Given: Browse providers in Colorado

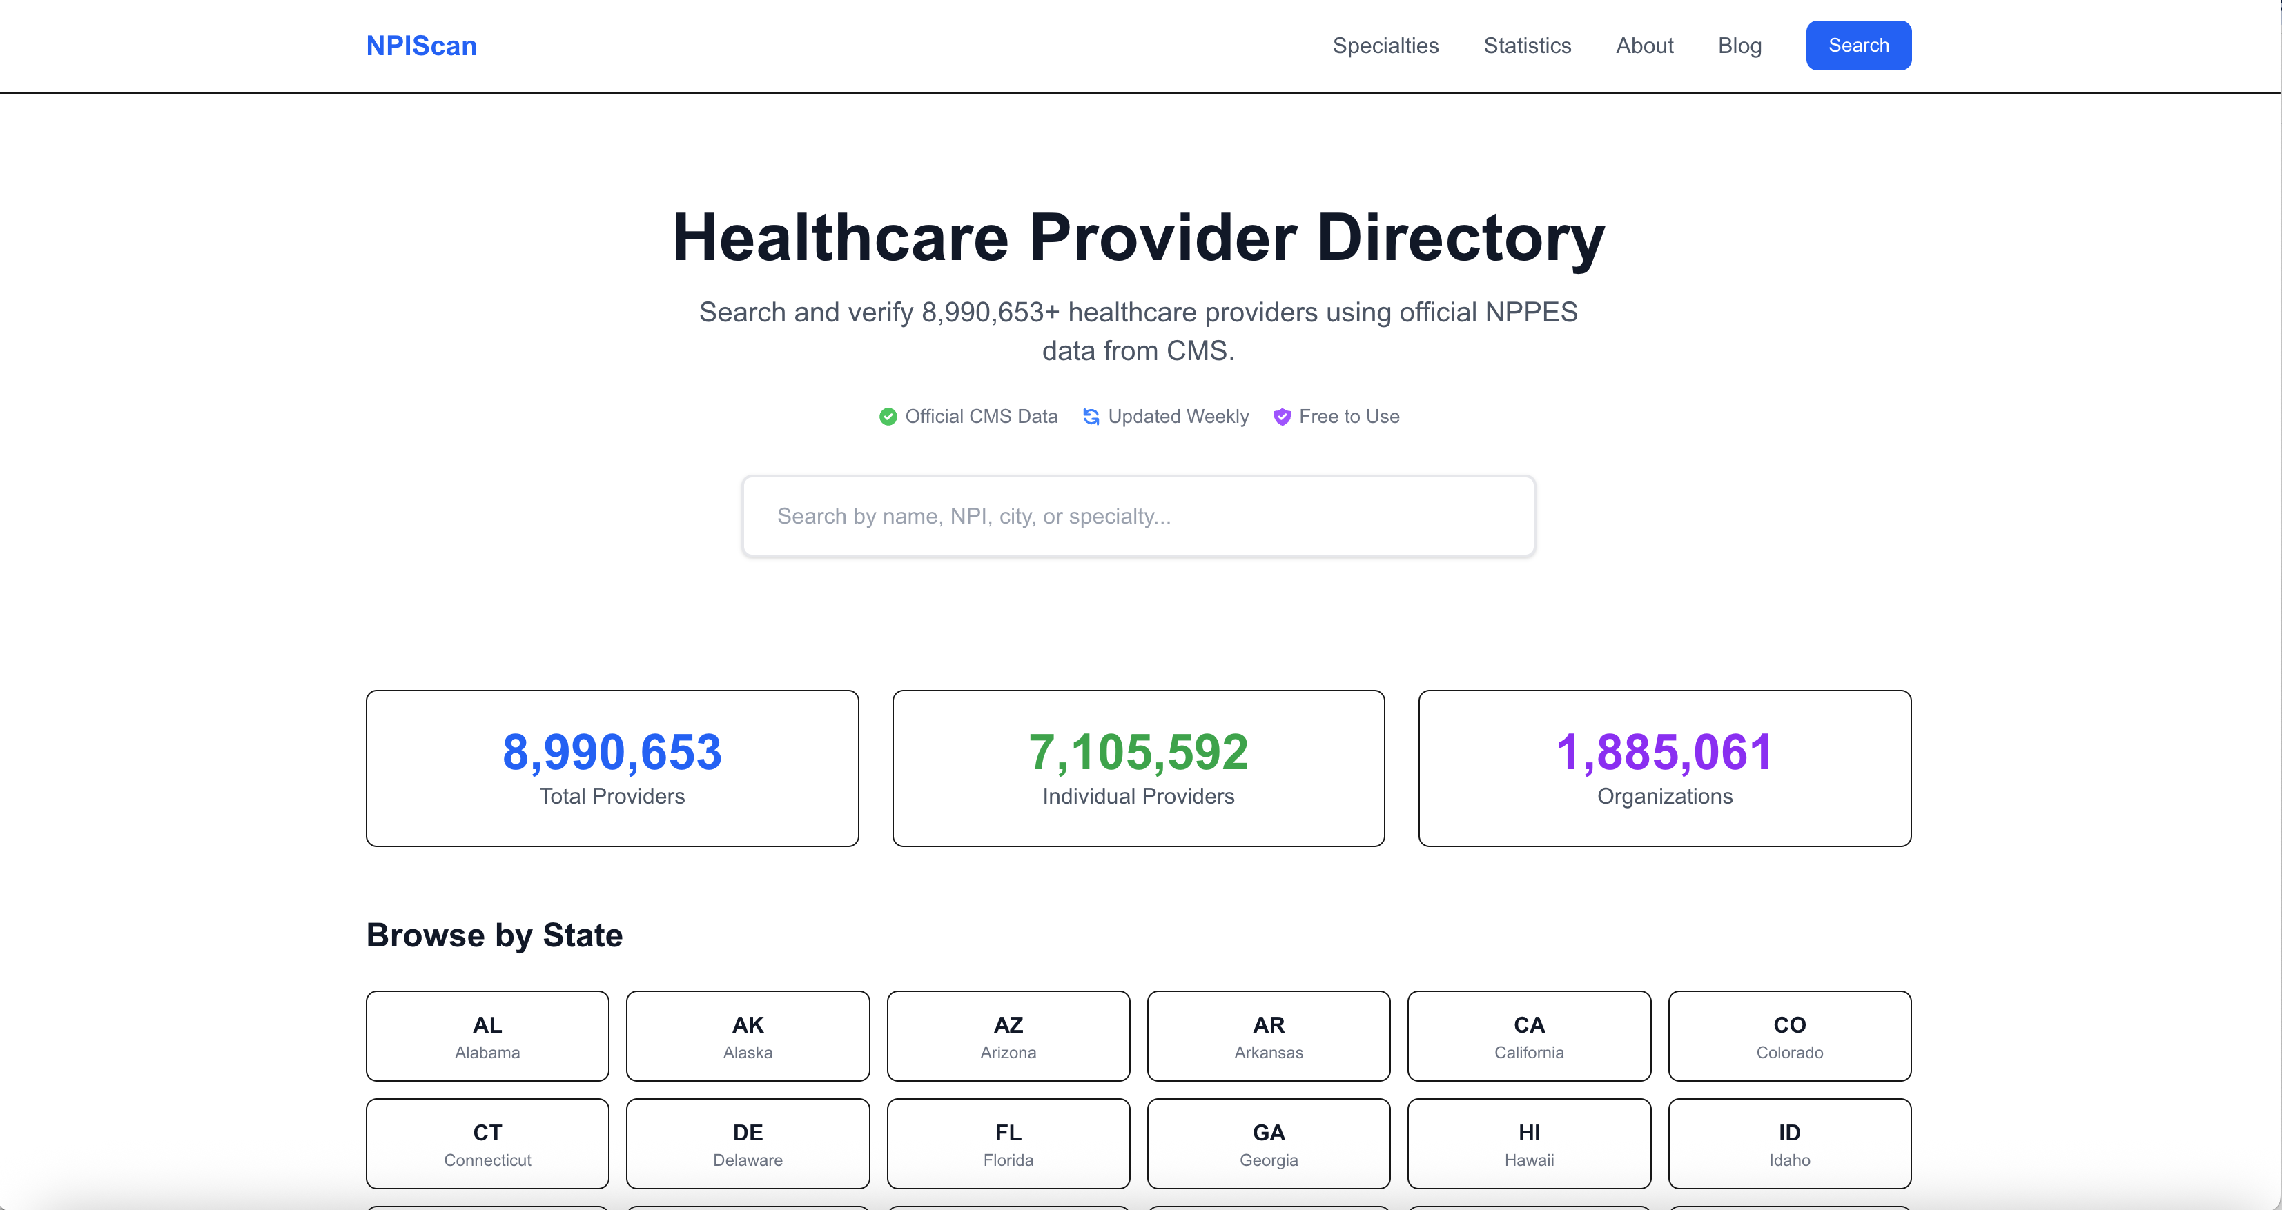Looking at the screenshot, I should pos(1788,1035).
